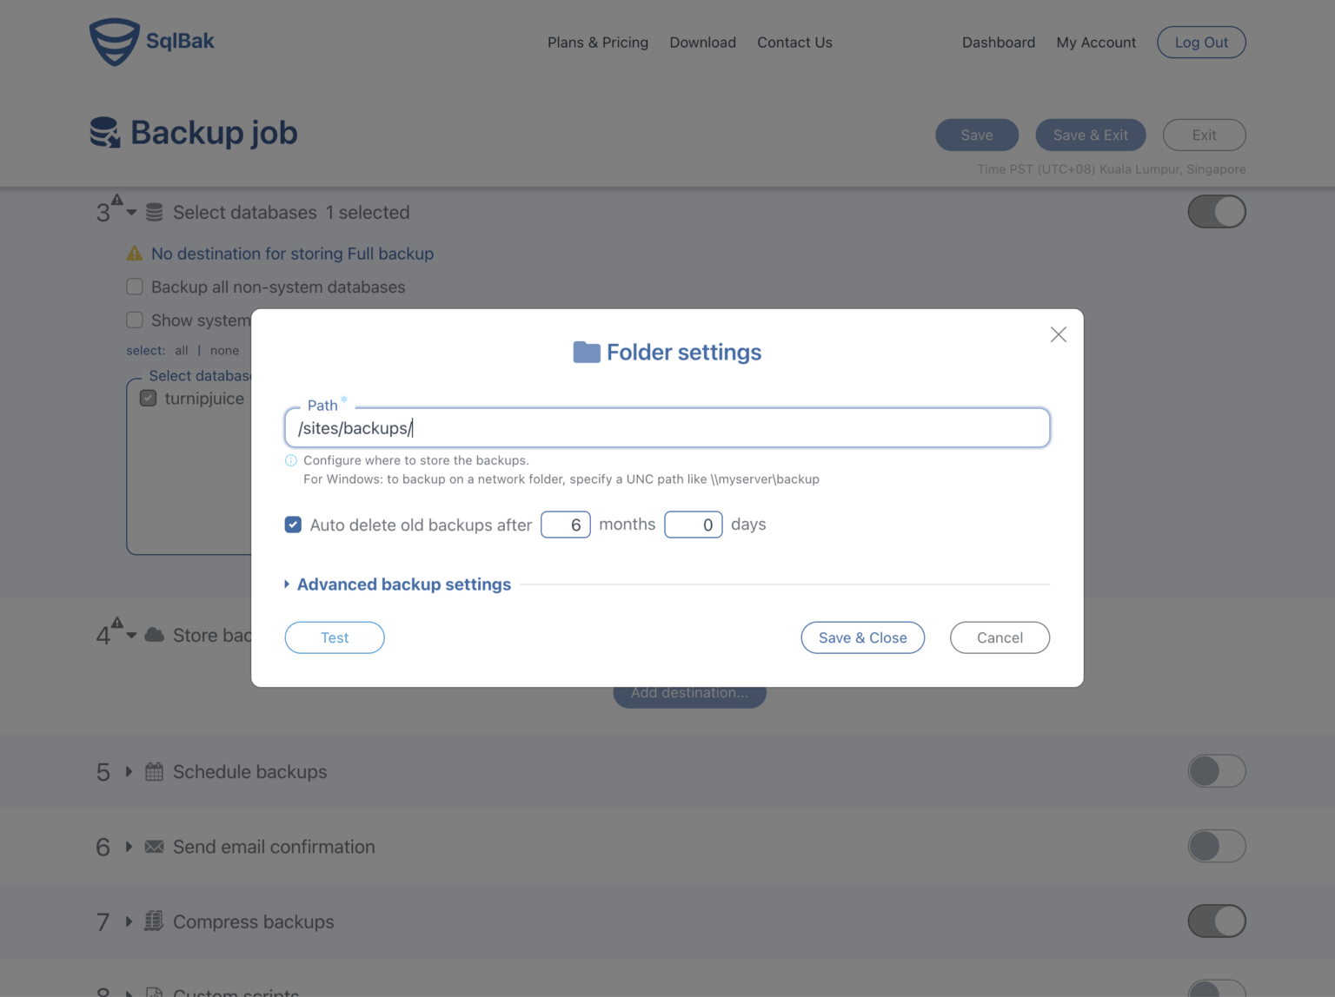Go to the Dashboard menu item
Image resolution: width=1335 pixels, height=997 pixels.
(x=998, y=42)
